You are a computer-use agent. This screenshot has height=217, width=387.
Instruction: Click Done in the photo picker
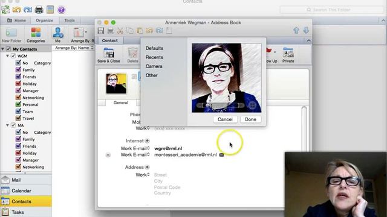pos(250,119)
